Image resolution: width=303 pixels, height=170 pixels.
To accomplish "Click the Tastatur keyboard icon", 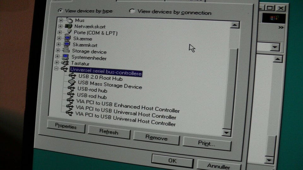I will [x=65, y=63].
